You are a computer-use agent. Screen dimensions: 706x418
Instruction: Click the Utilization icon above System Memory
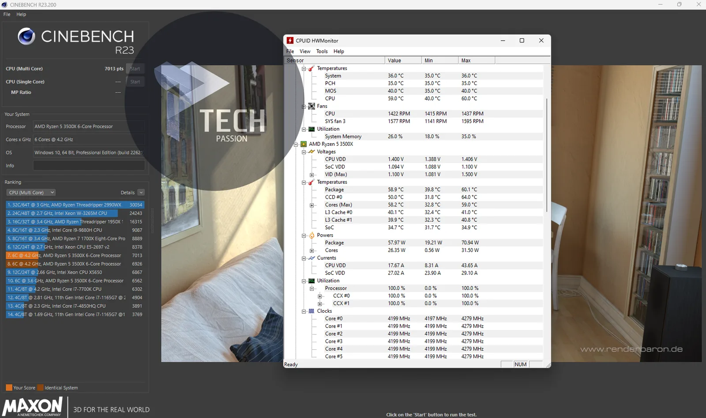click(312, 129)
